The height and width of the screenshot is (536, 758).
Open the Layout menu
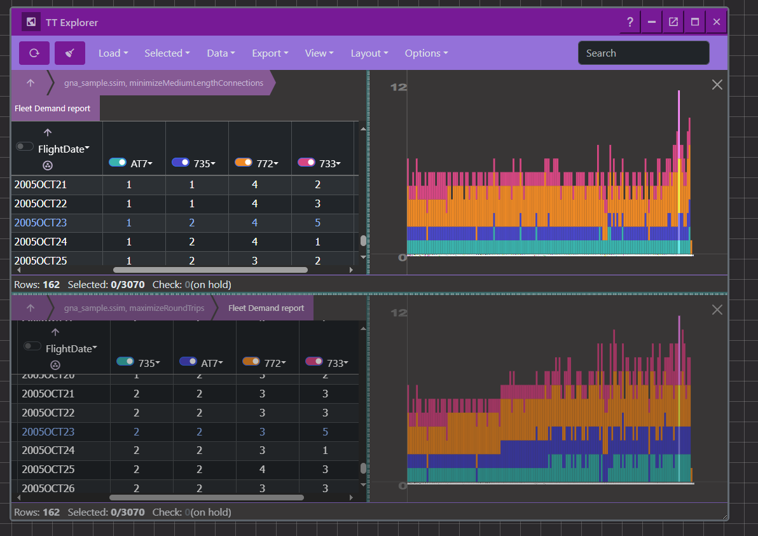pos(369,53)
